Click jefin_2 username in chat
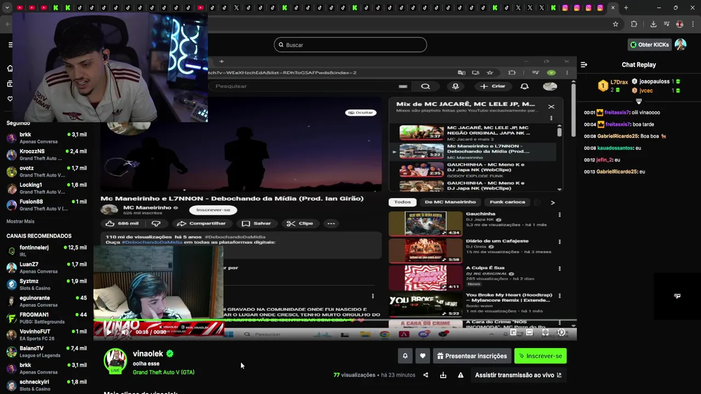The image size is (701, 394). [x=604, y=160]
